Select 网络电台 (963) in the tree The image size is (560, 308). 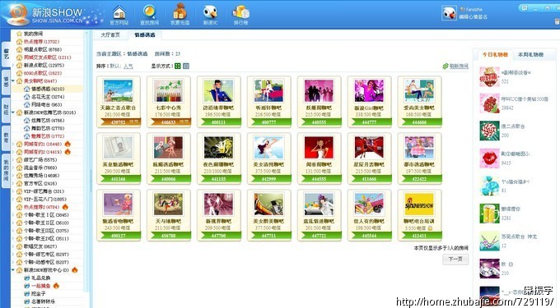pyautogui.click(x=47, y=104)
